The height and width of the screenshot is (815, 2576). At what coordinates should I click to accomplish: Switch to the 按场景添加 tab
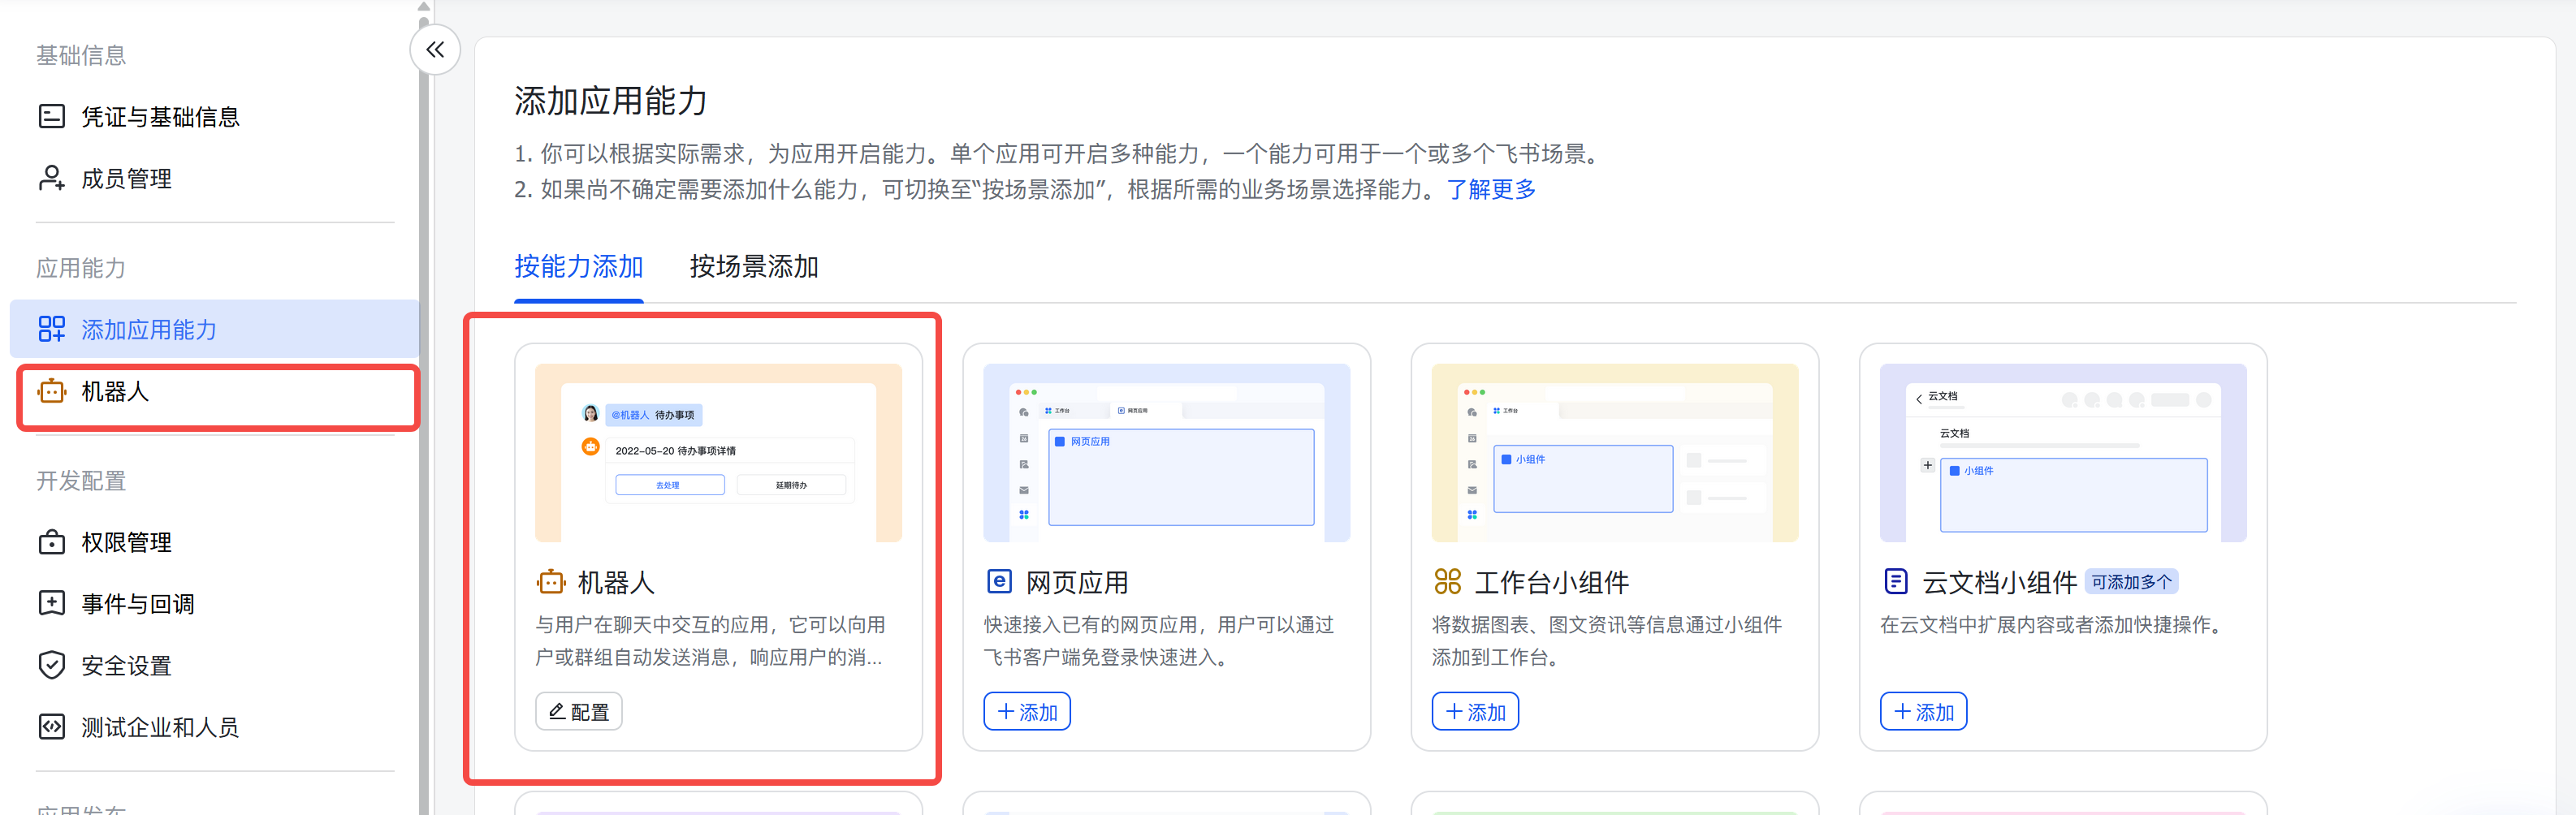point(753,267)
